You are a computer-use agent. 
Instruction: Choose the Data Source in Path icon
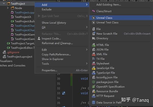point(94,102)
